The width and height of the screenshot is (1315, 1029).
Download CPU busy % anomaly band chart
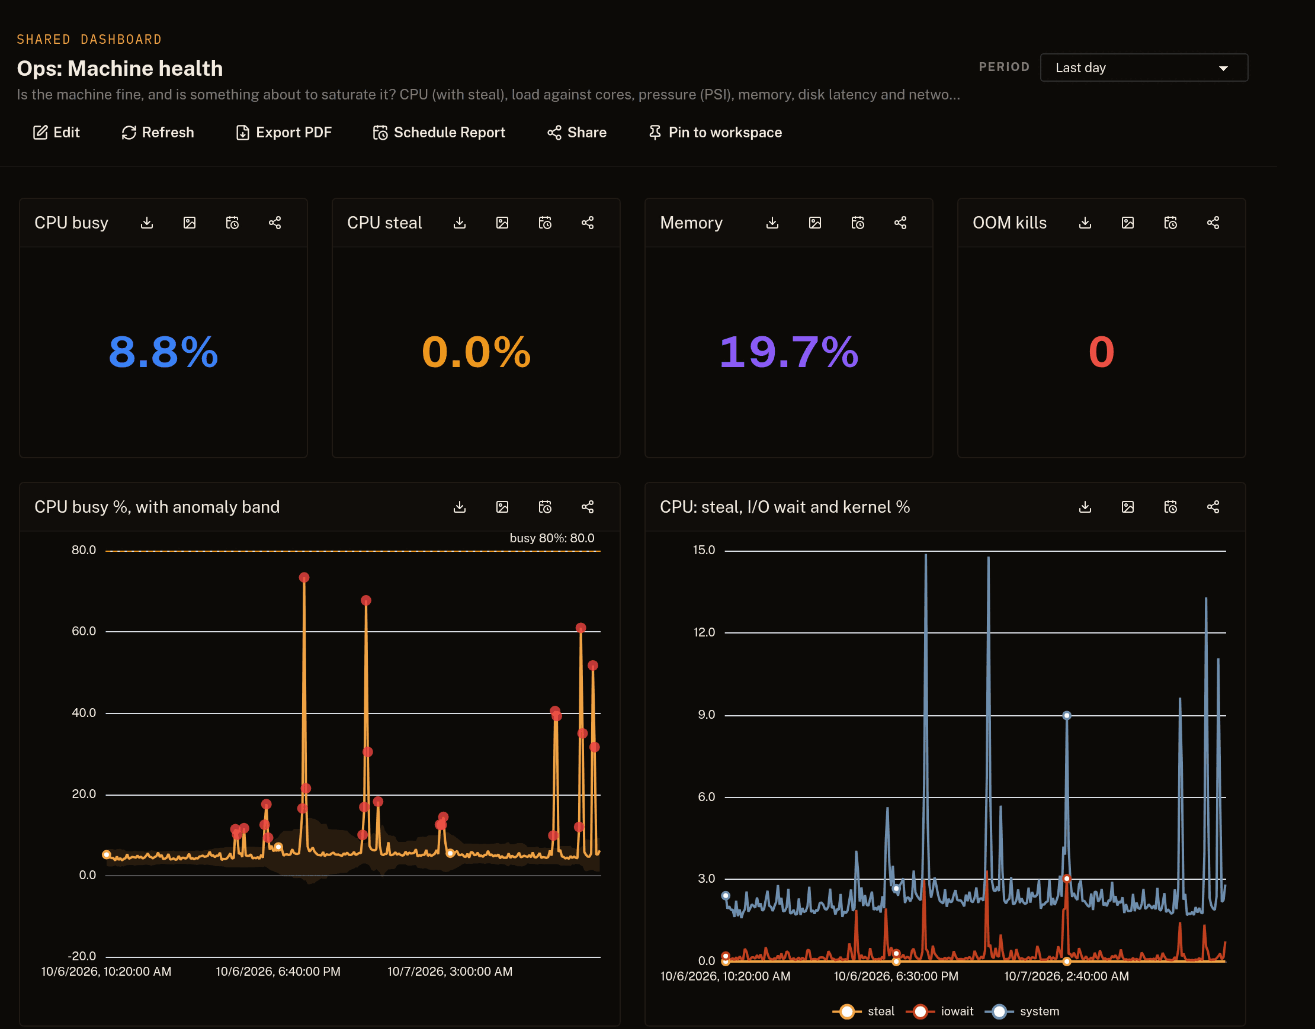(x=459, y=507)
